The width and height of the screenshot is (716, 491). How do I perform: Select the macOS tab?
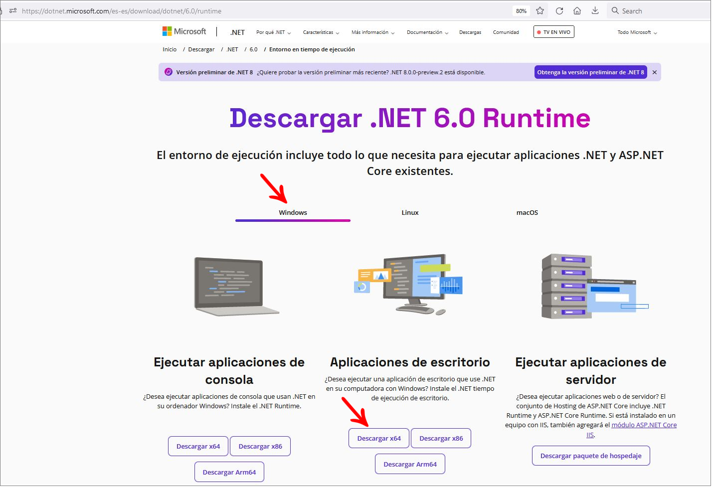click(527, 212)
